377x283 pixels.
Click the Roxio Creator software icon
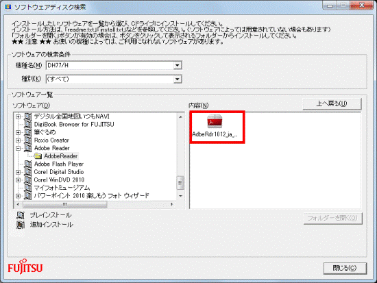click(x=28, y=140)
